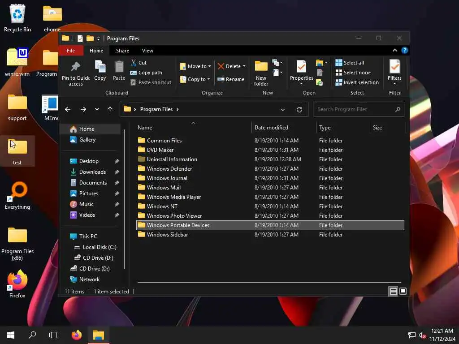Select the Common Files folder
459x344 pixels.
pyautogui.click(x=270, y=141)
